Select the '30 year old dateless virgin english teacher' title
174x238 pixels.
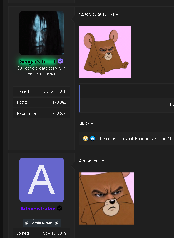tap(42, 71)
